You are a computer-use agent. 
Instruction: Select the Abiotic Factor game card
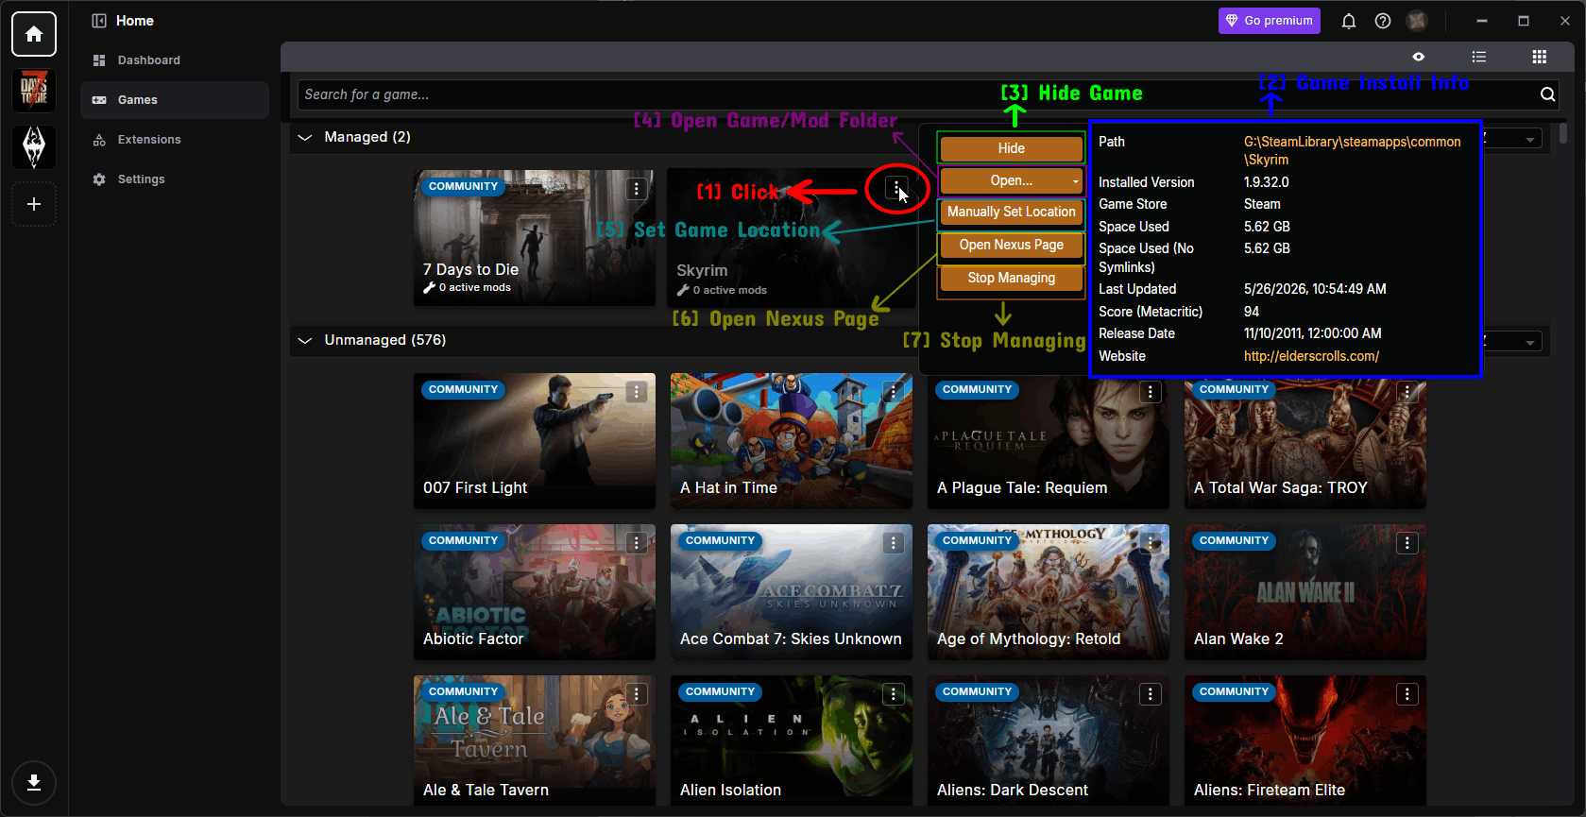[535, 592]
